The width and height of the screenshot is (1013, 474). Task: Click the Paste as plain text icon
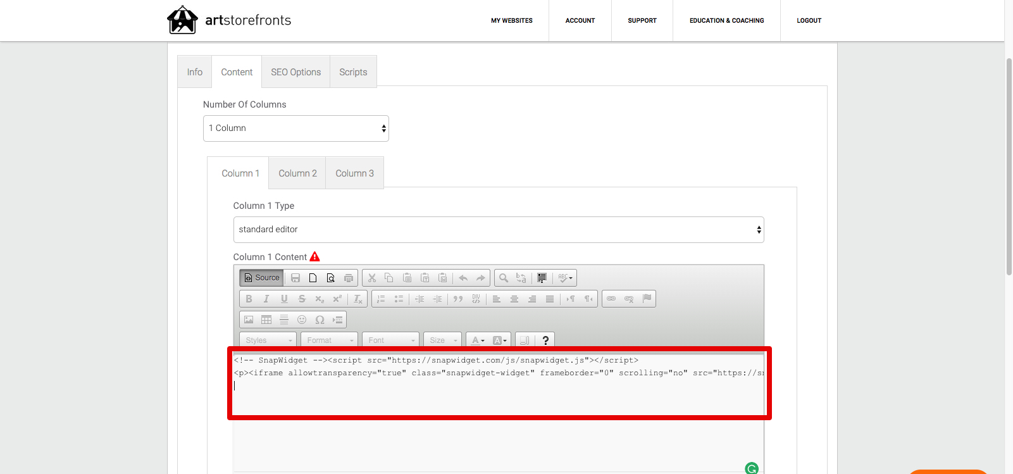(x=425, y=278)
